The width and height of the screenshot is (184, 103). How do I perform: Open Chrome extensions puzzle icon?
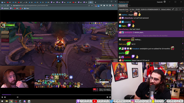pyautogui.click(x=104, y=5)
